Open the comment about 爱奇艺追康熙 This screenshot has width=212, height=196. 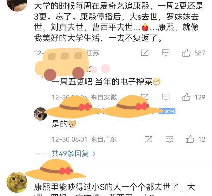click(119, 22)
